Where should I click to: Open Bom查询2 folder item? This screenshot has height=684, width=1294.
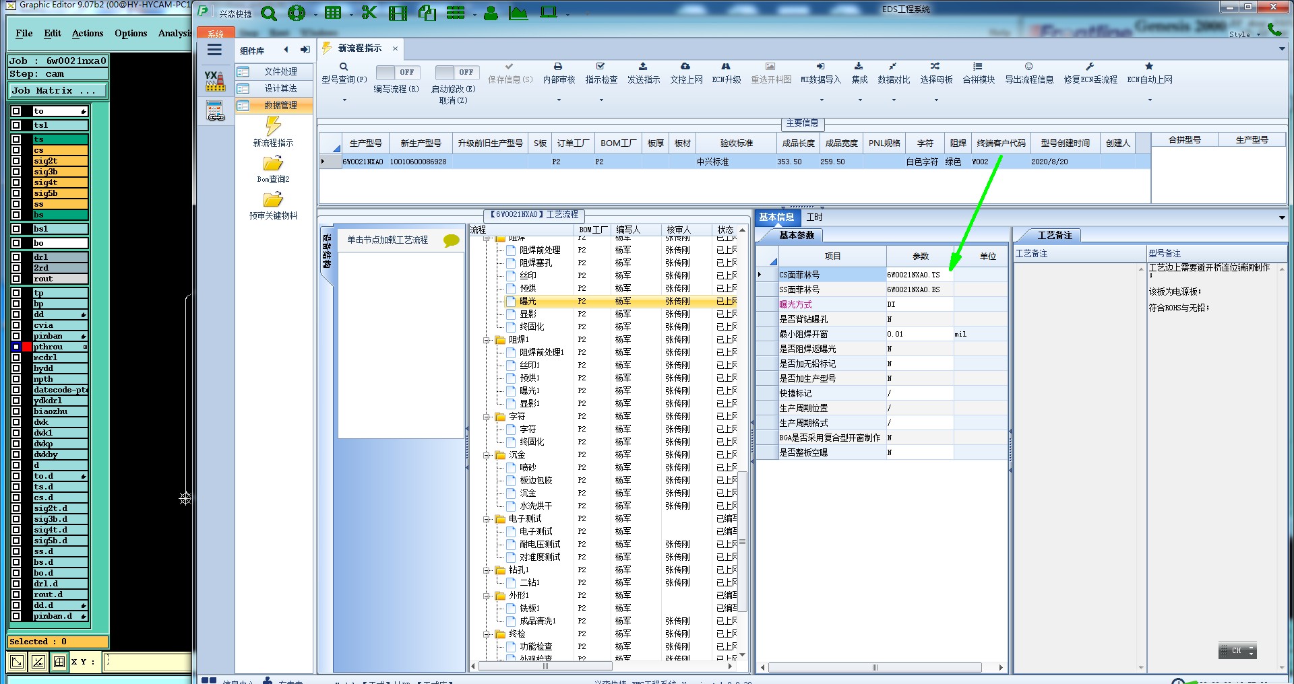pyautogui.click(x=273, y=169)
